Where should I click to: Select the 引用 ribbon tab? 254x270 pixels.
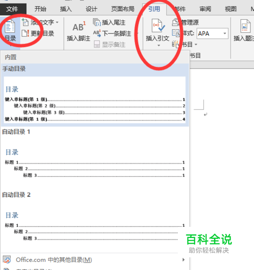[x=154, y=9]
